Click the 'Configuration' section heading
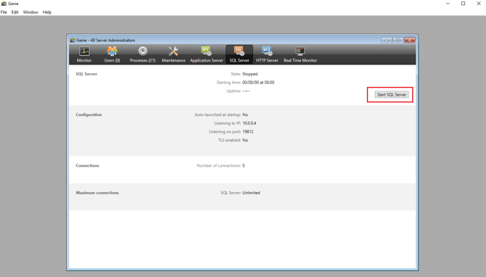 tap(88, 115)
